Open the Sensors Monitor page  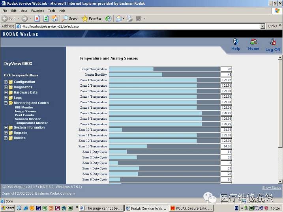(x=28, y=119)
